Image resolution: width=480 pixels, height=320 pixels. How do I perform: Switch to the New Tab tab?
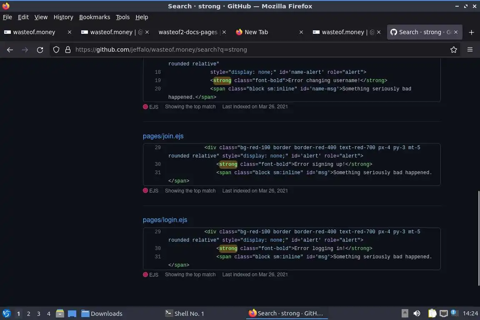click(256, 32)
